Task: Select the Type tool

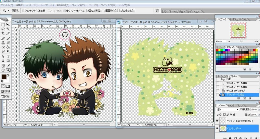Action: coord(8,57)
